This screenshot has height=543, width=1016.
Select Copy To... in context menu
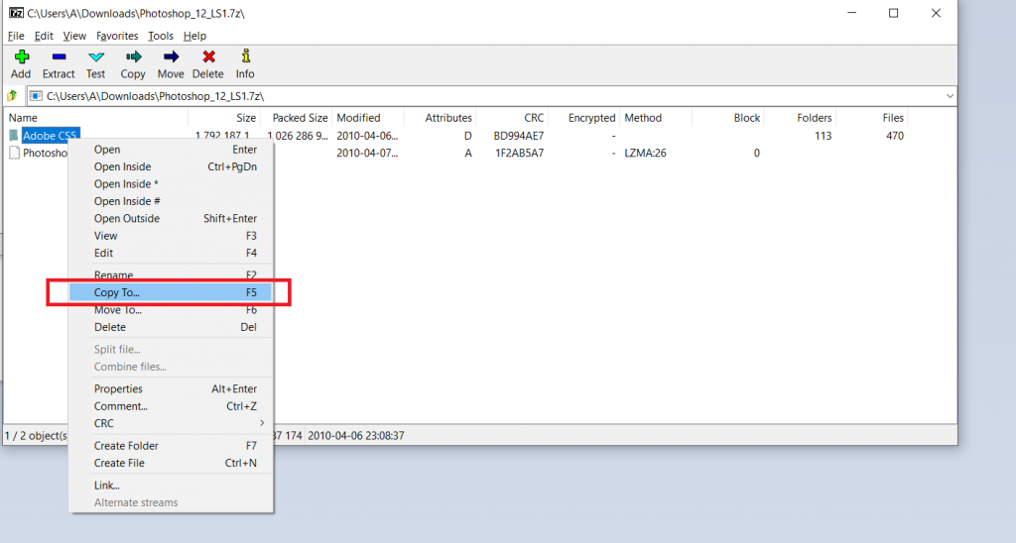(171, 292)
